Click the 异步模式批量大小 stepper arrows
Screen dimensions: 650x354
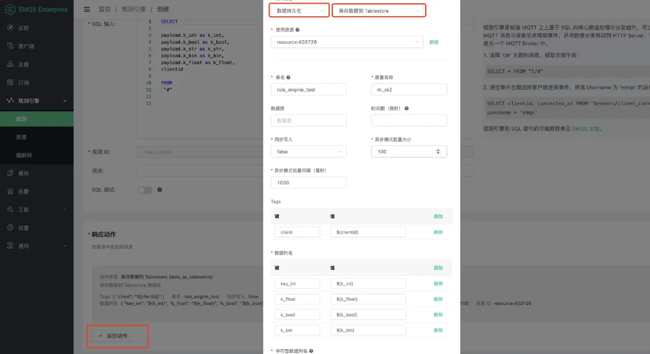click(438, 151)
